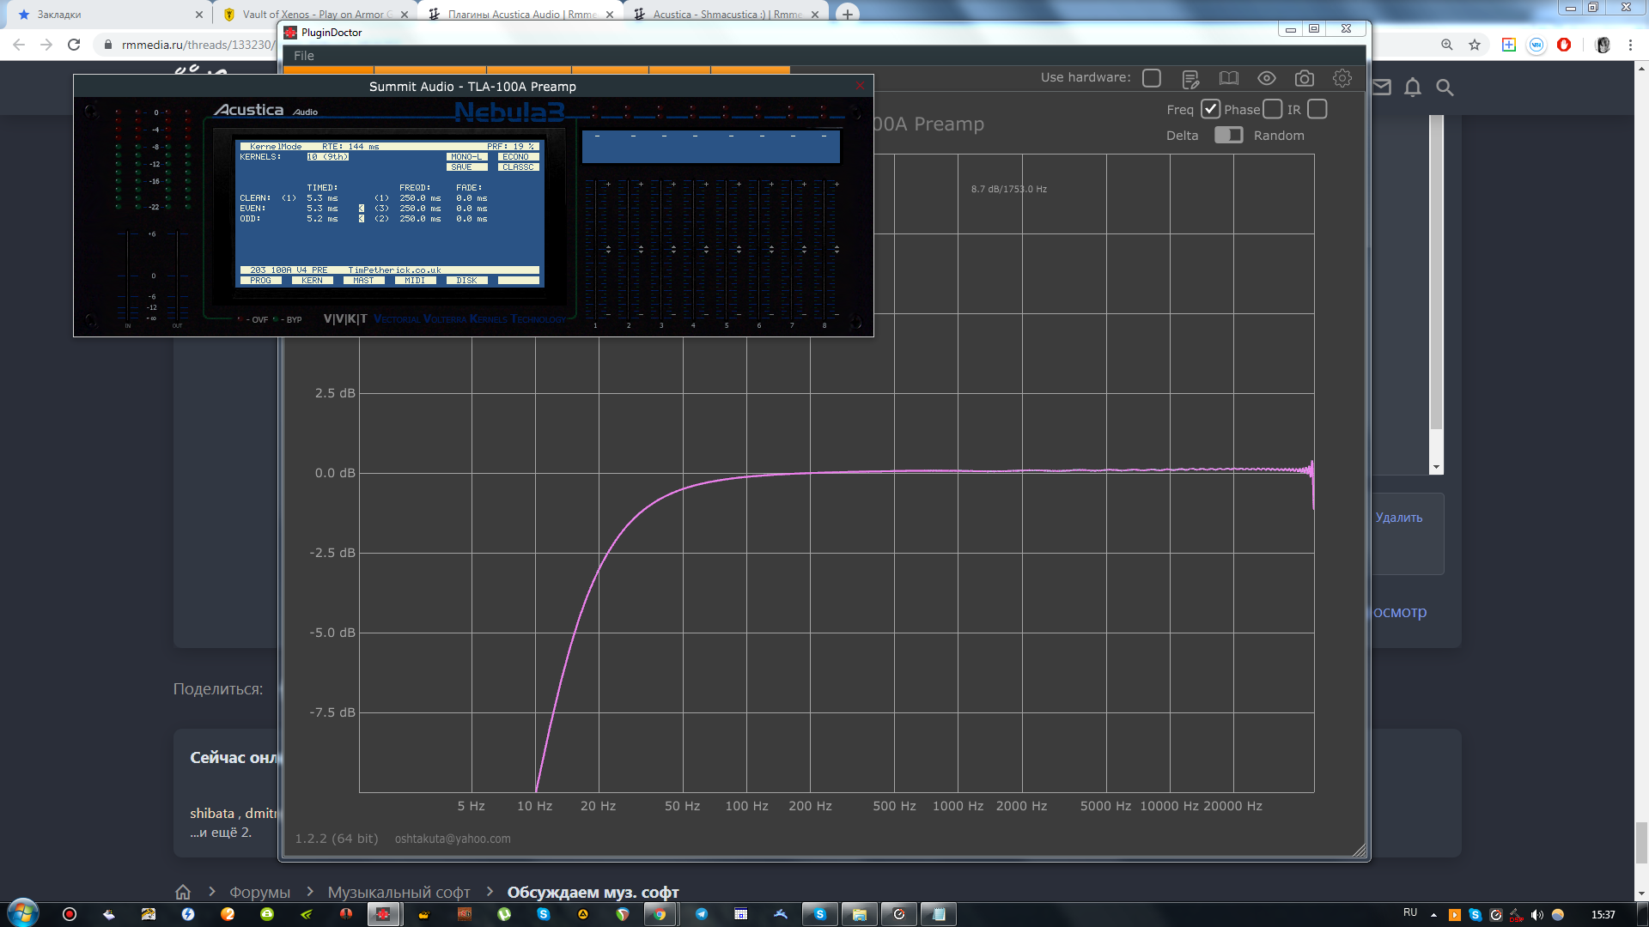The height and width of the screenshot is (927, 1649).
Task: Flip the Delta/Random toggle switch
Action: coord(1228,135)
